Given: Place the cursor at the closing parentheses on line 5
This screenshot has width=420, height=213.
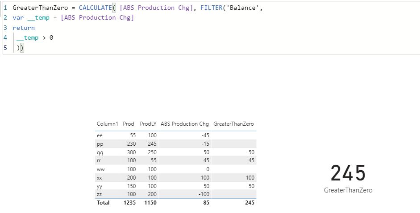Looking at the screenshot, I should [20, 48].
